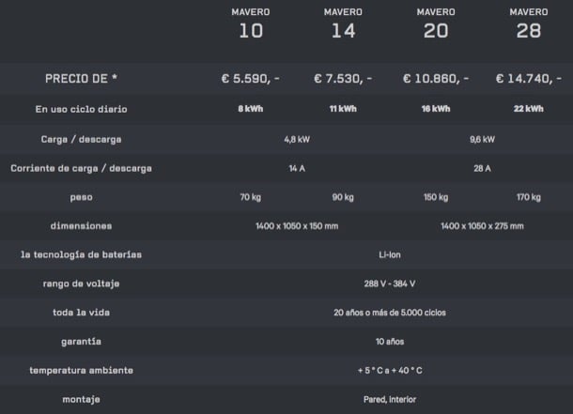Click the € 5.590 price
Image resolution: width=573 pixels, height=414 pixels.
pos(251,79)
